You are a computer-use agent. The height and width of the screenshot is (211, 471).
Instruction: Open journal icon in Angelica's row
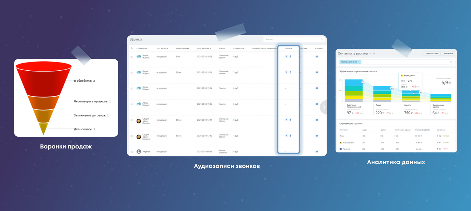coord(316,151)
